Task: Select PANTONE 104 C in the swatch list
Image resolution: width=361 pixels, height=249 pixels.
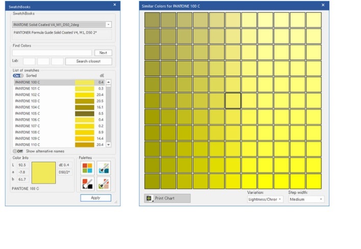Action: coord(59,107)
